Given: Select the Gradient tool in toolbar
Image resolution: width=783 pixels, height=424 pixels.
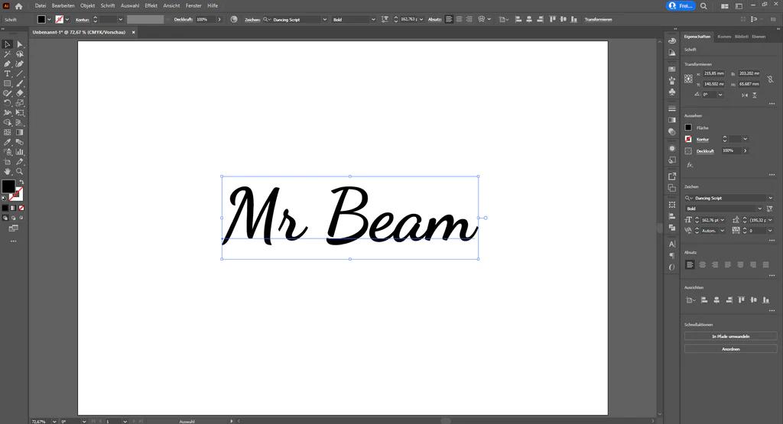Looking at the screenshot, I should click(20, 132).
